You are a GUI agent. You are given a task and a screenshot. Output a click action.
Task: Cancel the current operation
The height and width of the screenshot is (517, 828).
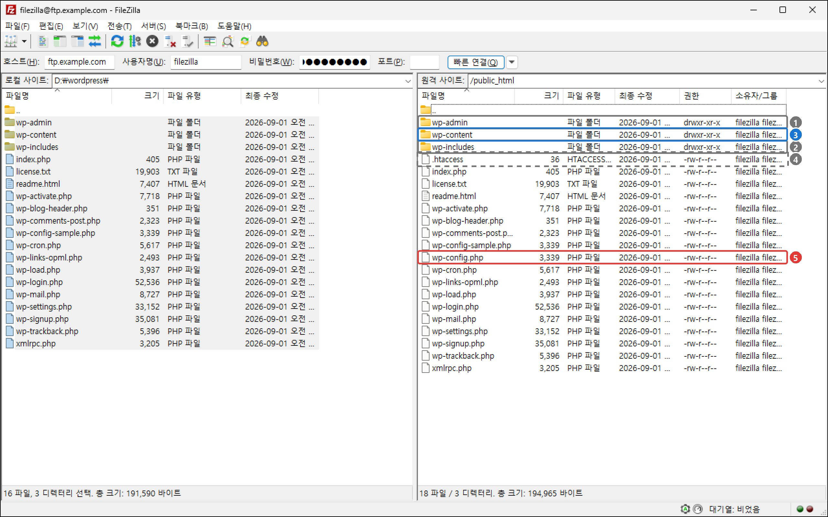tap(152, 41)
